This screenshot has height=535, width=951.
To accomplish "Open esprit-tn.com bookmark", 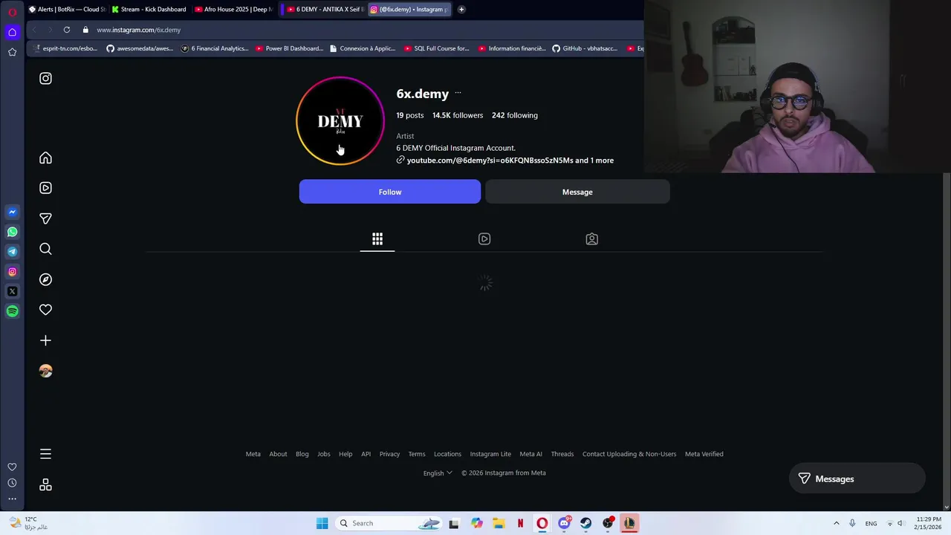I will (65, 48).
